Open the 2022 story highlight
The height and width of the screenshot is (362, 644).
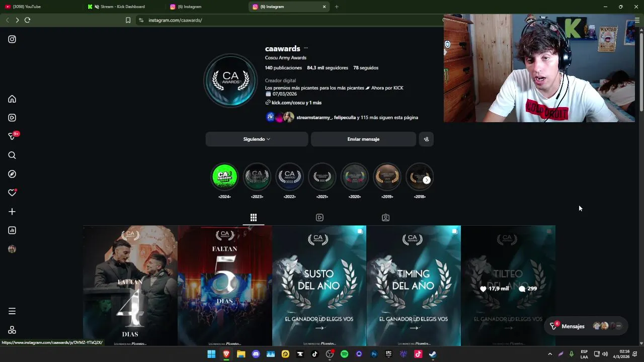[x=289, y=177]
